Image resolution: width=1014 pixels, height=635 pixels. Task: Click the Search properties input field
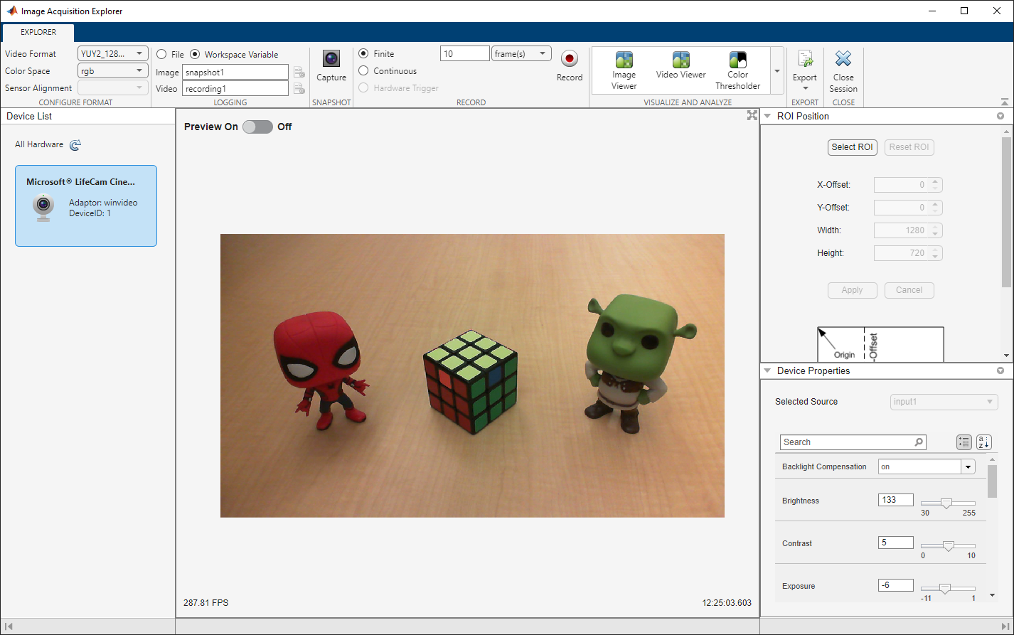point(846,442)
